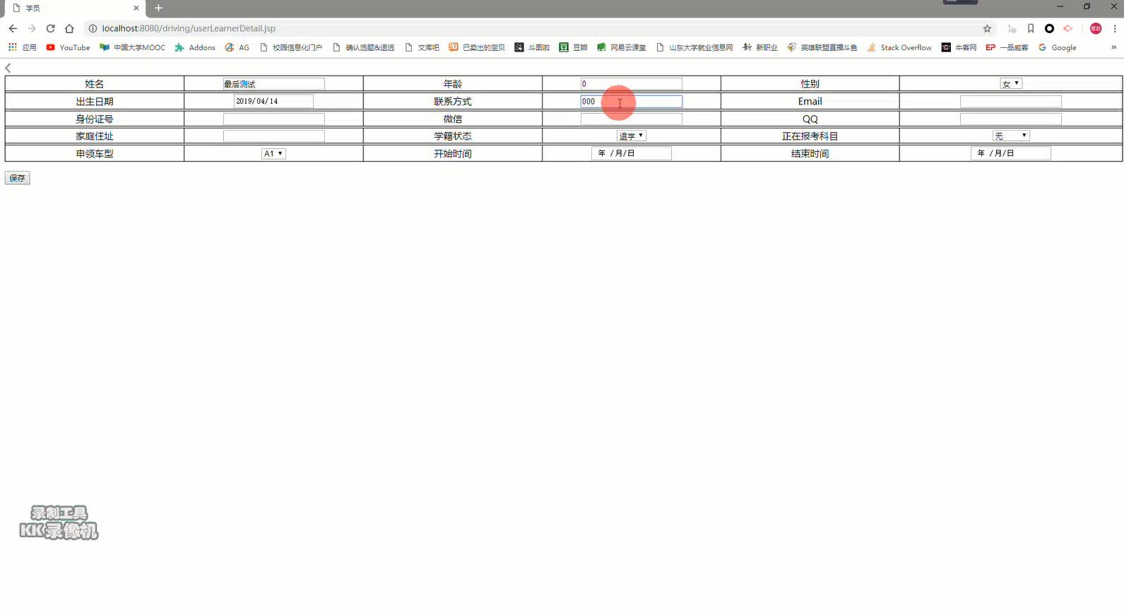Select the 学员 browser tab

pos(74,8)
